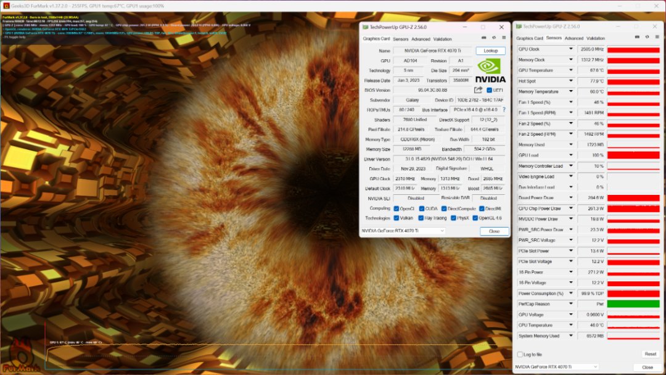Image resolution: width=666 pixels, height=375 pixels.
Task: Open the 16-Pin Power sensor dropdown arrow
Action: [x=571, y=272]
